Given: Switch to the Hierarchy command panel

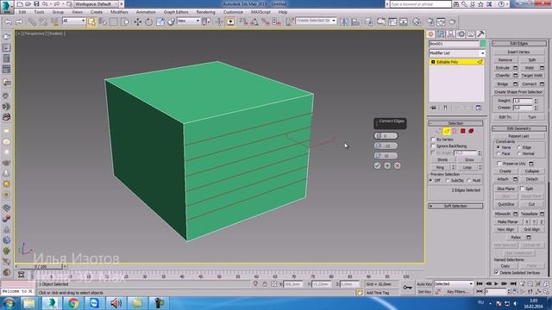Looking at the screenshot, I should (x=450, y=34).
